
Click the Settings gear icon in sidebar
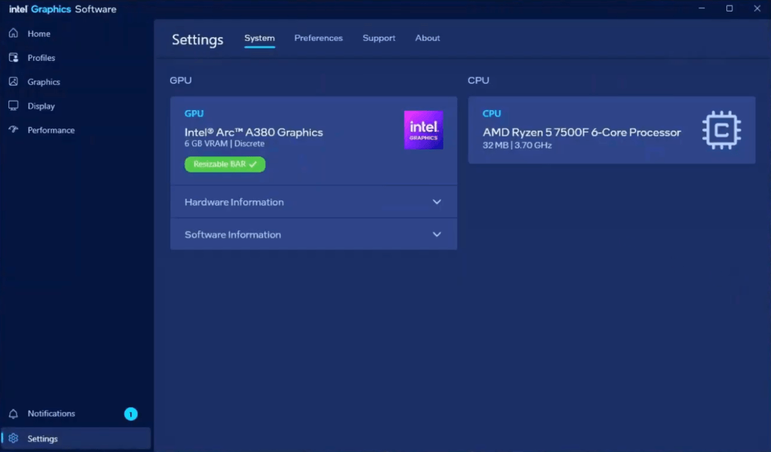pyautogui.click(x=13, y=438)
